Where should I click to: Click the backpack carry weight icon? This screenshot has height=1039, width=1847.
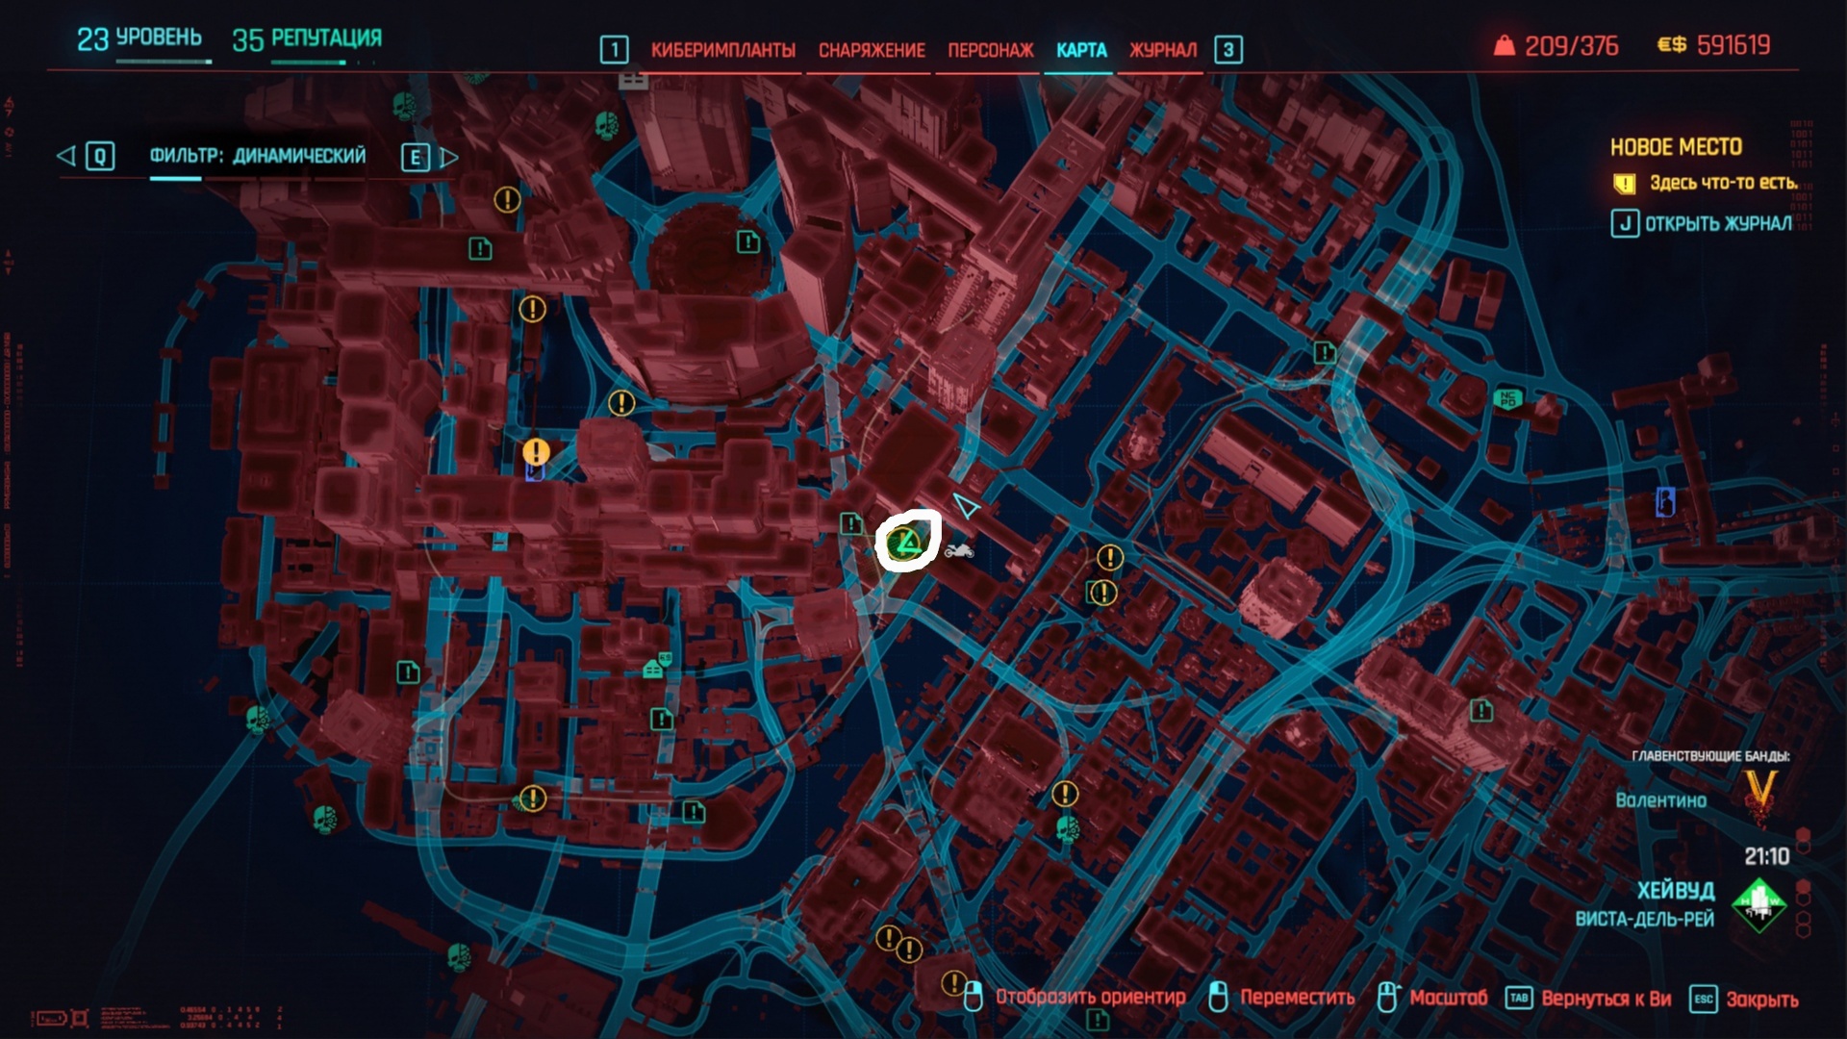(1504, 45)
